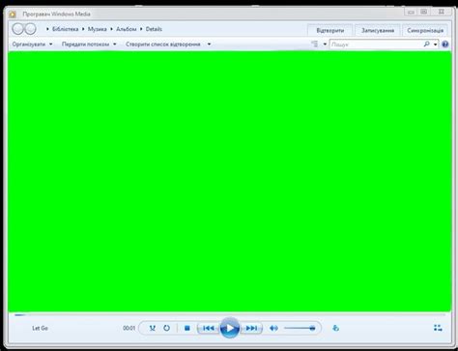This screenshot has height=351, width=458.
Task: Mute the sound with speaker icon
Action: point(273,328)
